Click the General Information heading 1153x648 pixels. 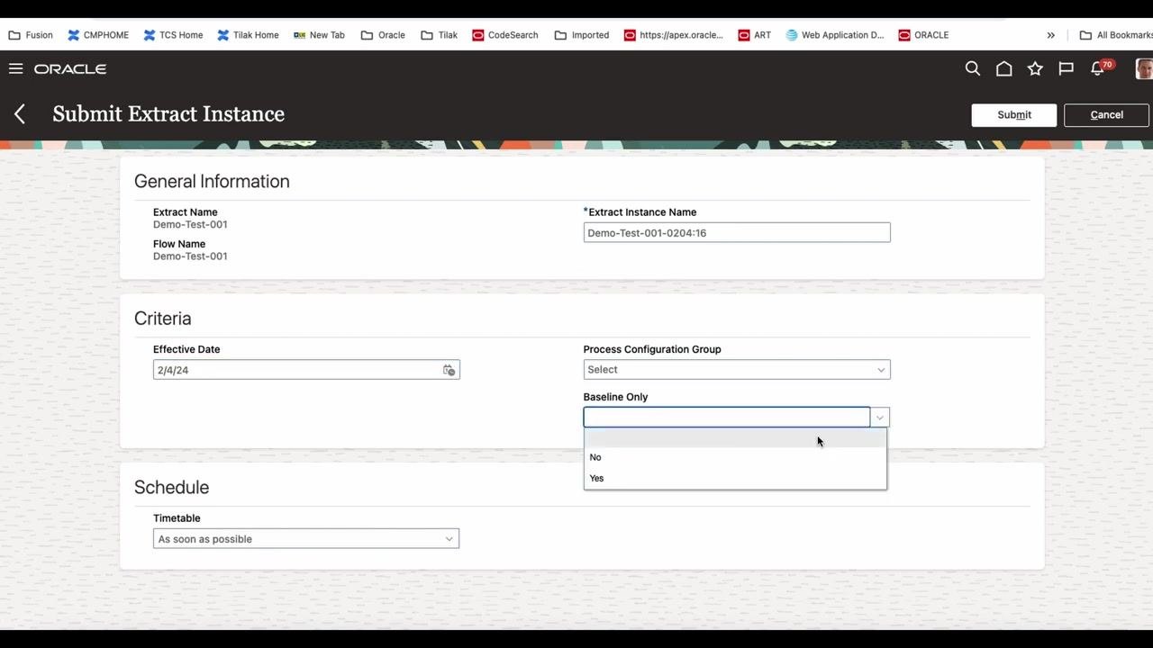[x=212, y=182]
